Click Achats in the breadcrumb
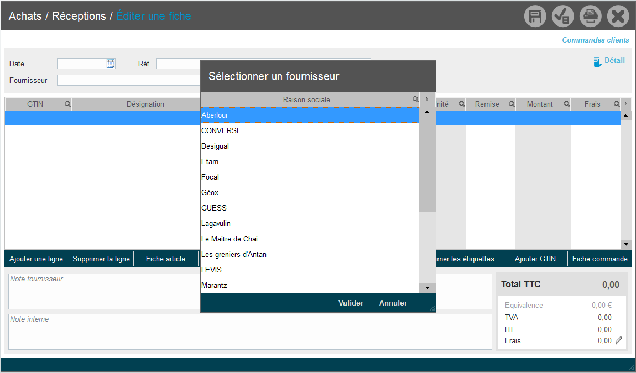This screenshot has height=373, width=636. point(25,16)
